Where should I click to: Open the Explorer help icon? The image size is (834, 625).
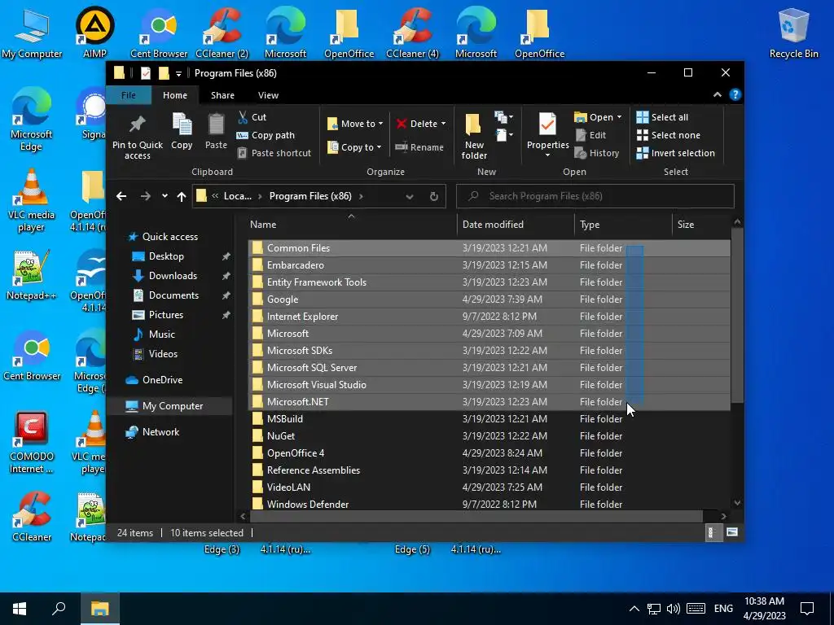coord(735,94)
